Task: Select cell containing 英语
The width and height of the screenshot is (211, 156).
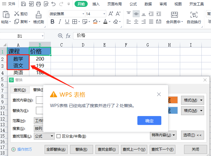Action: click(18, 72)
